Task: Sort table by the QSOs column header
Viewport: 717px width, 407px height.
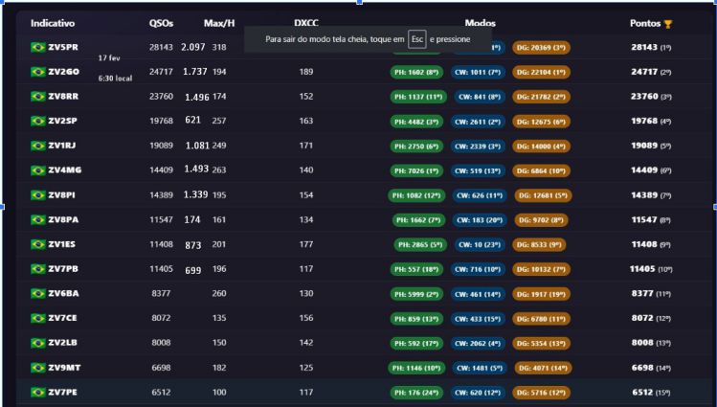Action: (x=161, y=22)
